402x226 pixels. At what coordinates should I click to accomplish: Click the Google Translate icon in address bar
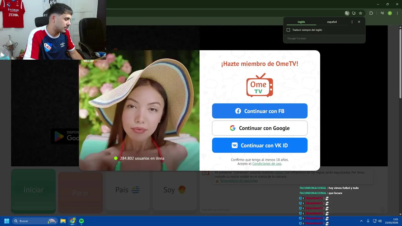[347, 13]
